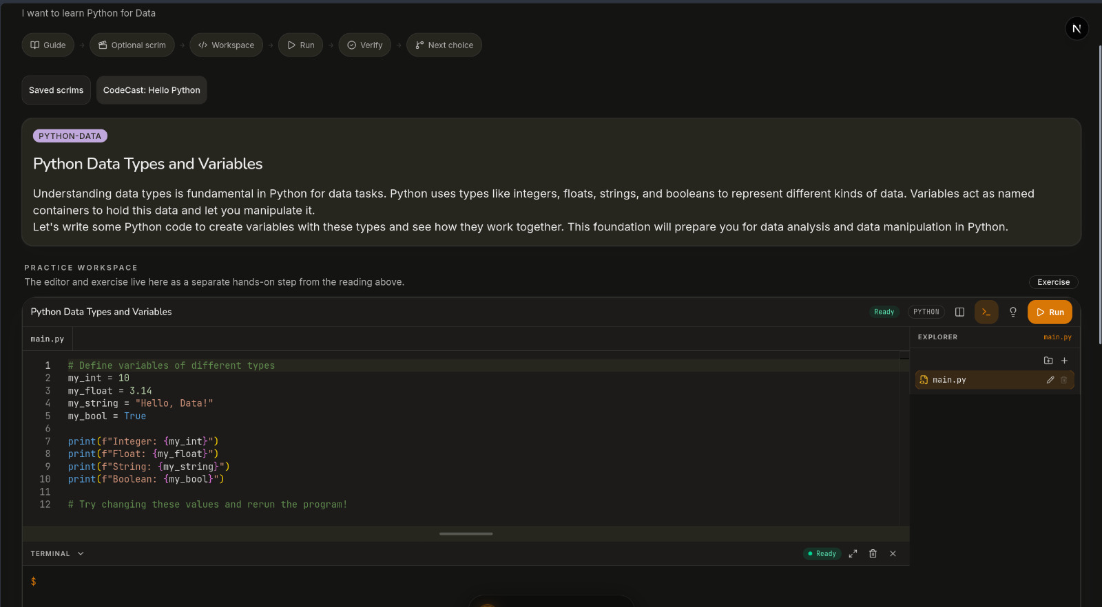
Task: Click the Ready status in terminal bar
Action: (822, 554)
